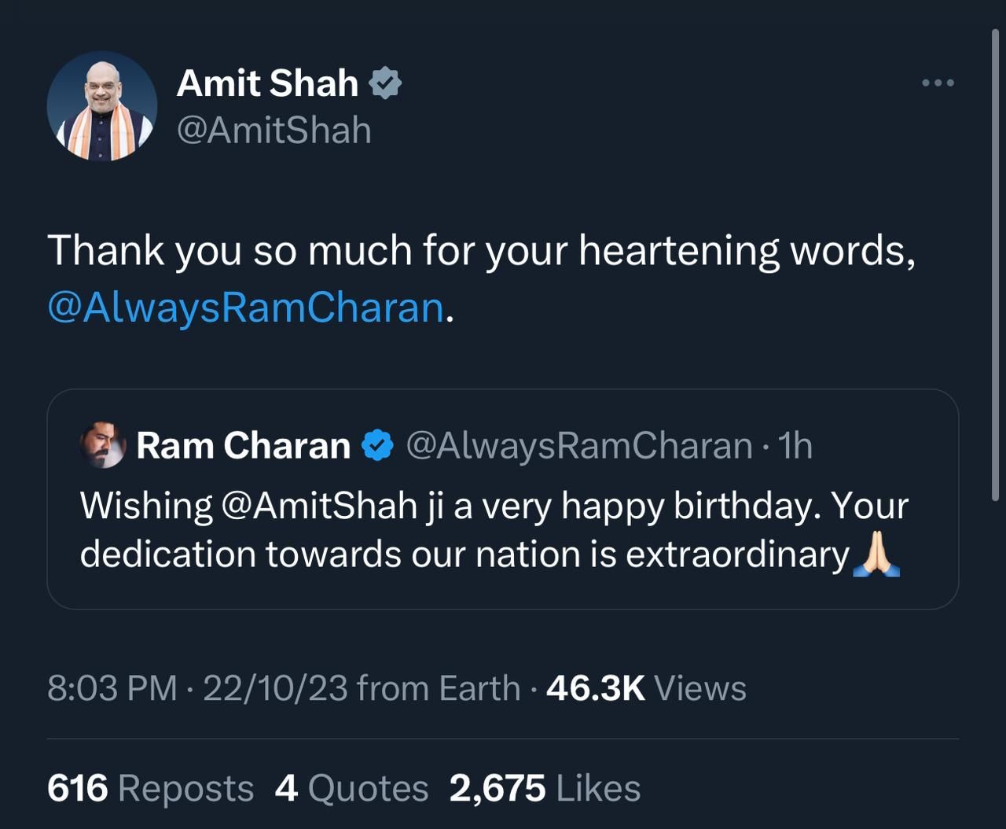Open Amit Shah display name link

[x=267, y=83]
